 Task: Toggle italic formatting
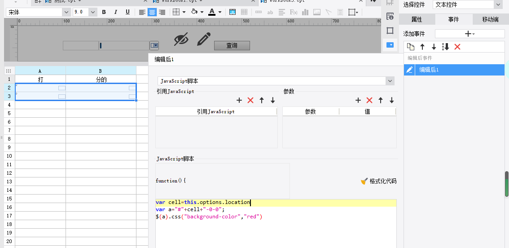point(116,12)
